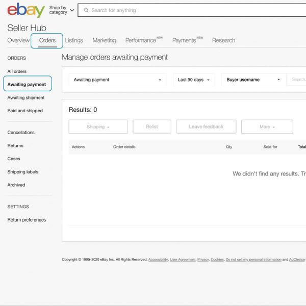The height and width of the screenshot is (306, 306).
Task: Focus the Search for anything field
Action: pyautogui.click(x=192, y=10)
